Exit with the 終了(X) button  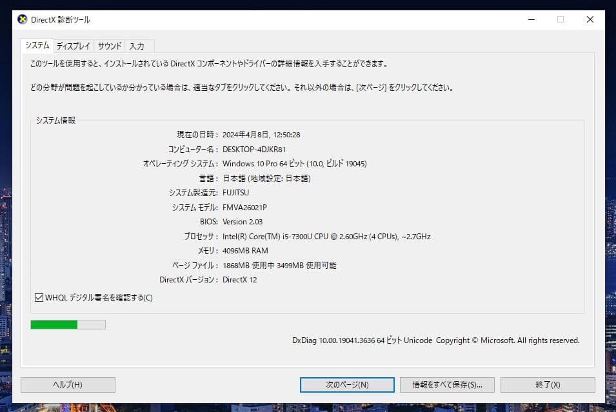[x=548, y=385]
